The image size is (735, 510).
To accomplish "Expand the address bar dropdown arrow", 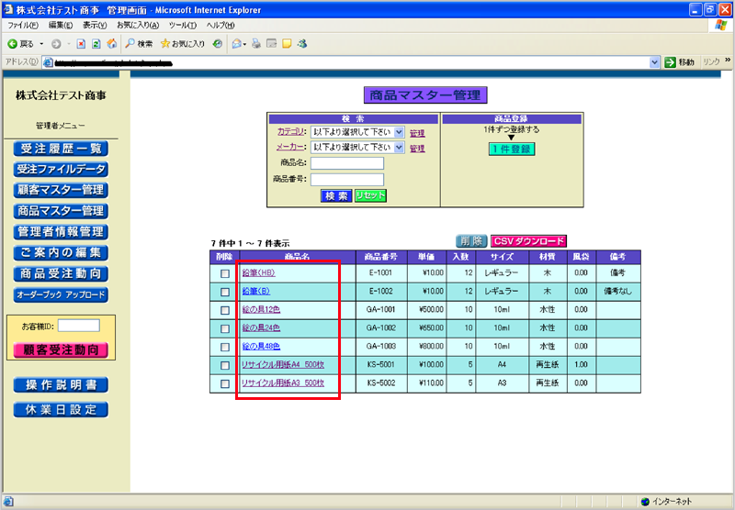I will [655, 61].
